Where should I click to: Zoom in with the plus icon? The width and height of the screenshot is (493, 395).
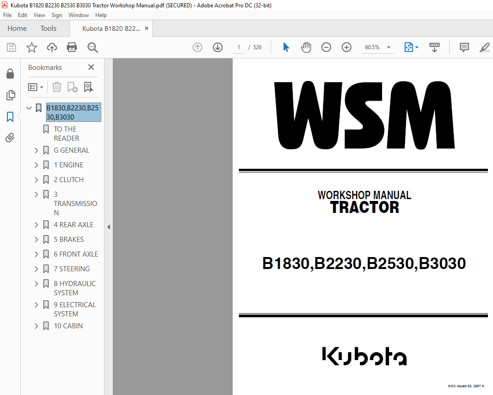pyautogui.click(x=347, y=47)
